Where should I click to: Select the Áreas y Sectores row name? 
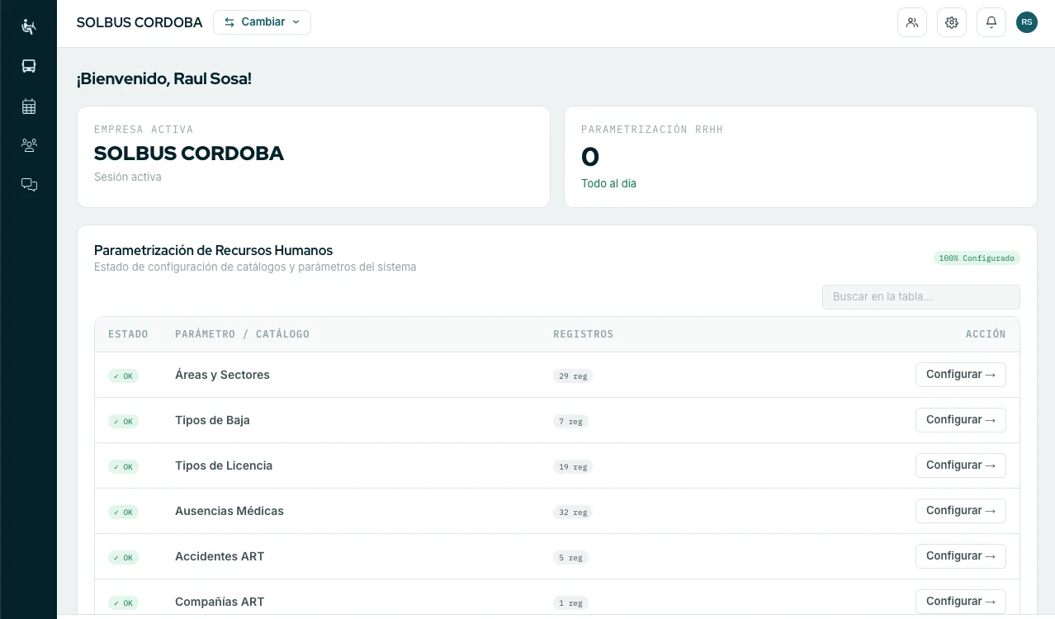point(222,375)
